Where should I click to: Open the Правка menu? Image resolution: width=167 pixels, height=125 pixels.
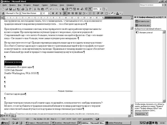pos(12,5)
